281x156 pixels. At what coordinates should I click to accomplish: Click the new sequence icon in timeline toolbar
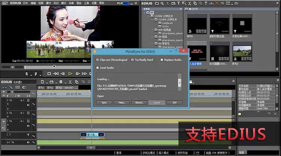(42, 82)
